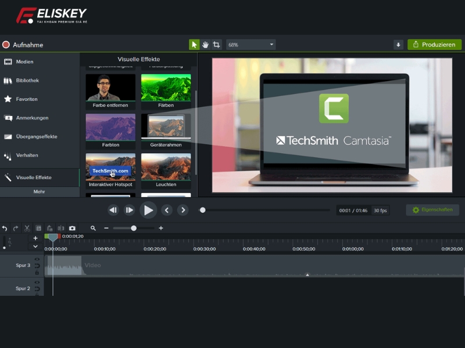Viewport: 465px width, 348px height.
Task: Select the Crop tool
Action: click(x=217, y=44)
